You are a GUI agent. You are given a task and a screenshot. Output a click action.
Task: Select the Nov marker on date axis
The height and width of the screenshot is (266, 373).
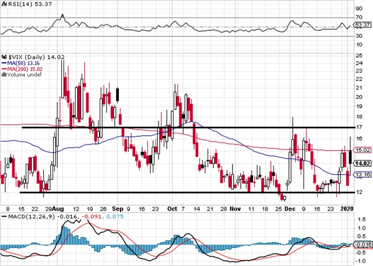coord(235,208)
